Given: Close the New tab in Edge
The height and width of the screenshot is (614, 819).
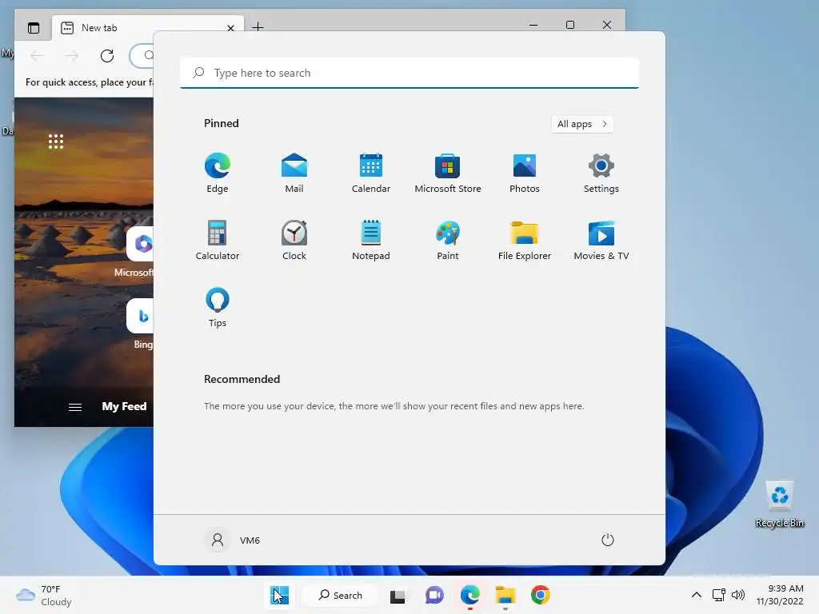Looking at the screenshot, I should point(230,28).
